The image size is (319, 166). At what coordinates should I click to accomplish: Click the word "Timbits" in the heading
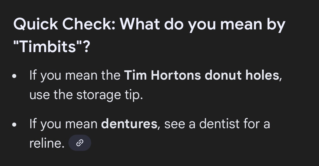coord(47,47)
